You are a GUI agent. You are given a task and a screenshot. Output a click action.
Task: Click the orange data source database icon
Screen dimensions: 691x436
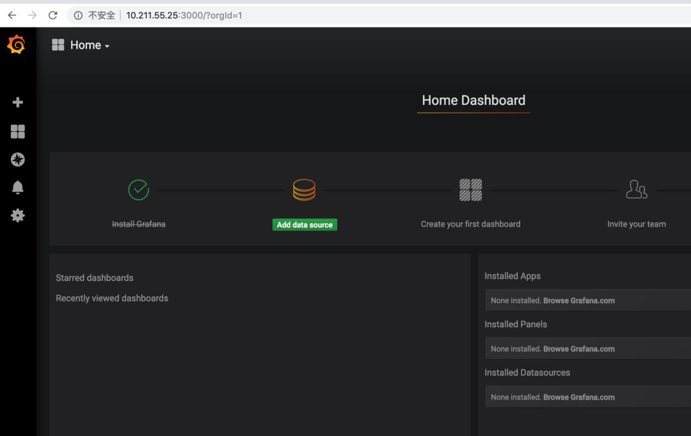point(304,190)
